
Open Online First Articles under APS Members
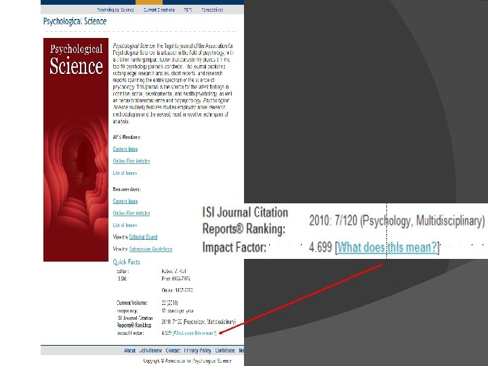pos(131,161)
